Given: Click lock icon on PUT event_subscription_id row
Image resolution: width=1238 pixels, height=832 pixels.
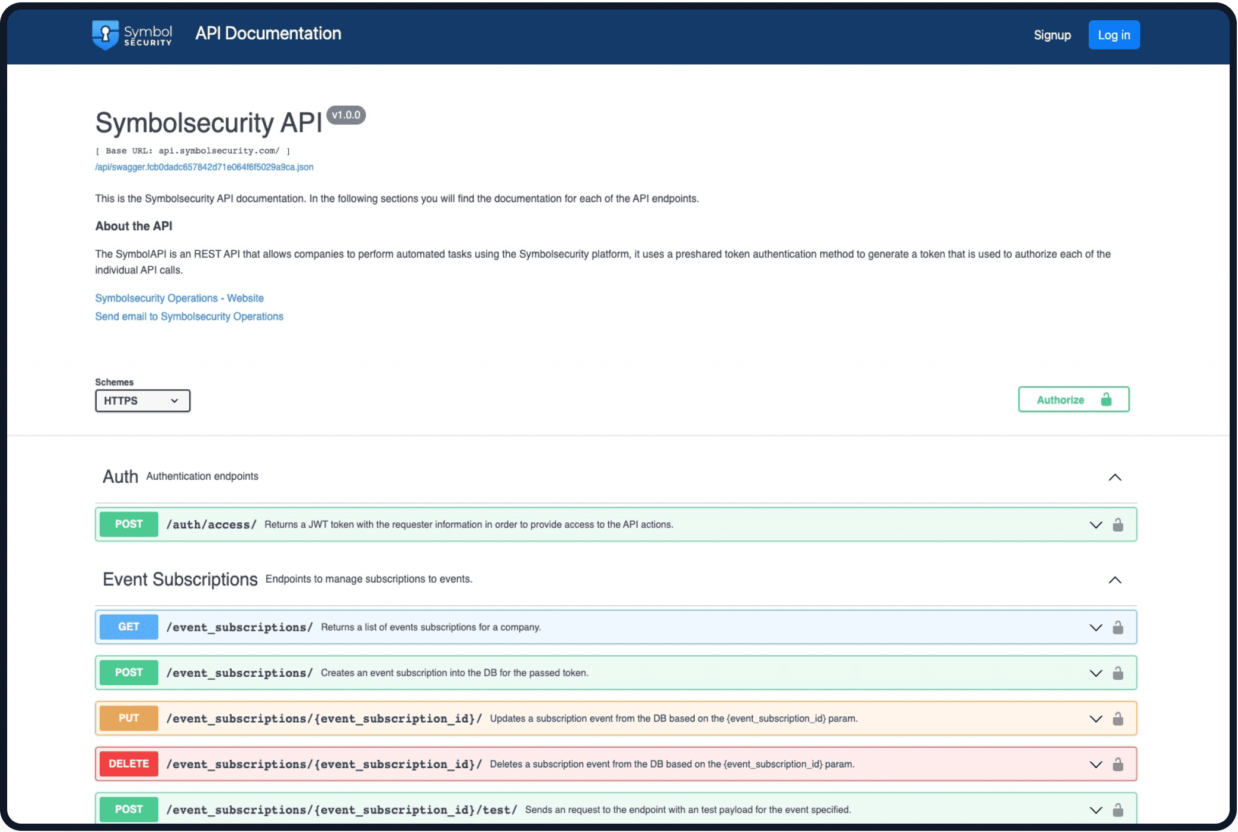Looking at the screenshot, I should point(1117,719).
